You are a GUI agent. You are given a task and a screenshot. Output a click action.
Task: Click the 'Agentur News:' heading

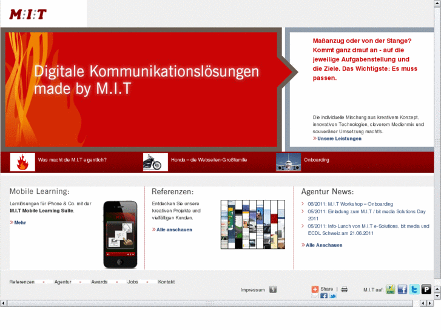pos(328,191)
